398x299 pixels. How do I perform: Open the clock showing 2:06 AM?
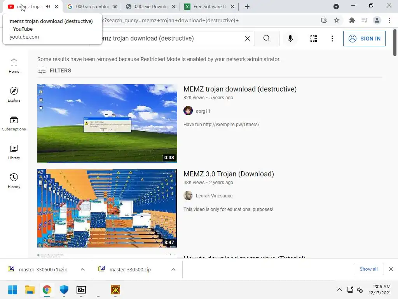coord(379,290)
